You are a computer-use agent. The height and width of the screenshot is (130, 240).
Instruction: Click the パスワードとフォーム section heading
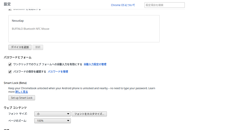(17, 57)
